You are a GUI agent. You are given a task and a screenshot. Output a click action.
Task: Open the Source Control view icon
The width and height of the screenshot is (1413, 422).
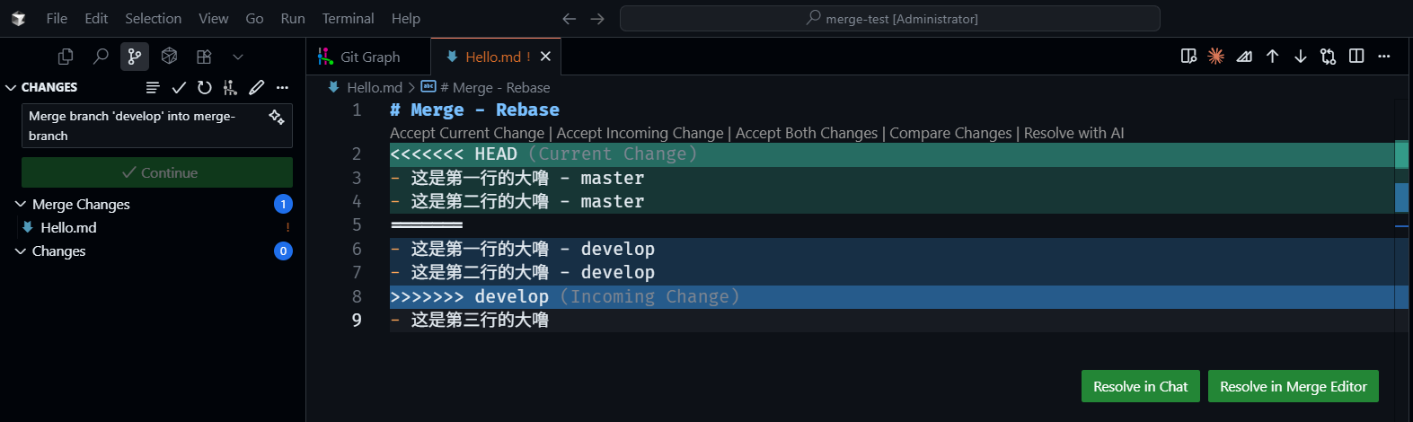point(135,57)
